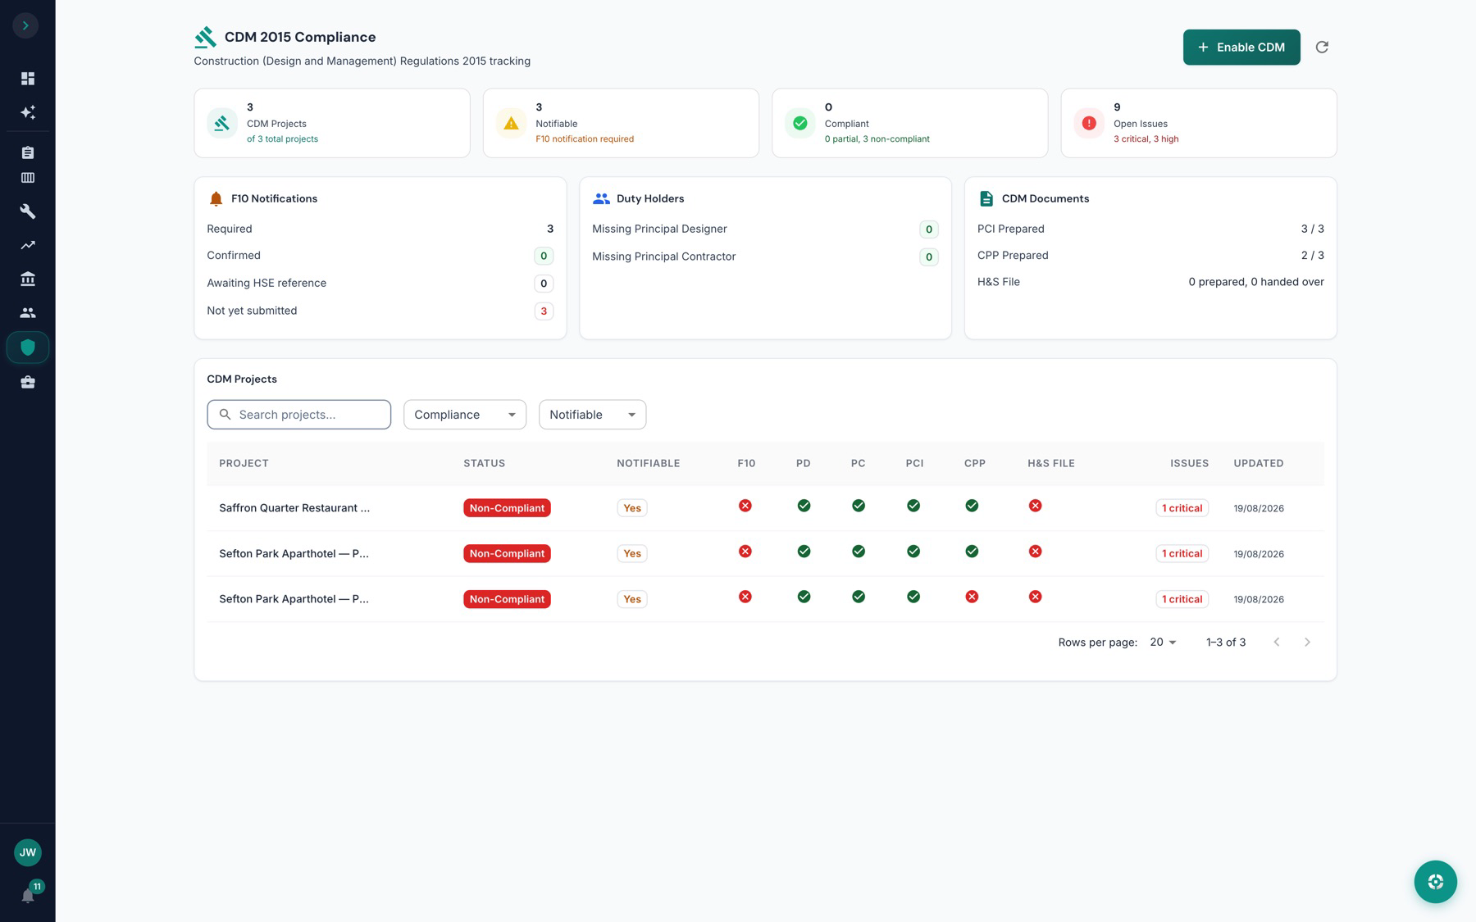Select the shield compliance icon in sidebar
Image resolution: width=1476 pixels, height=922 pixels.
(x=28, y=347)
